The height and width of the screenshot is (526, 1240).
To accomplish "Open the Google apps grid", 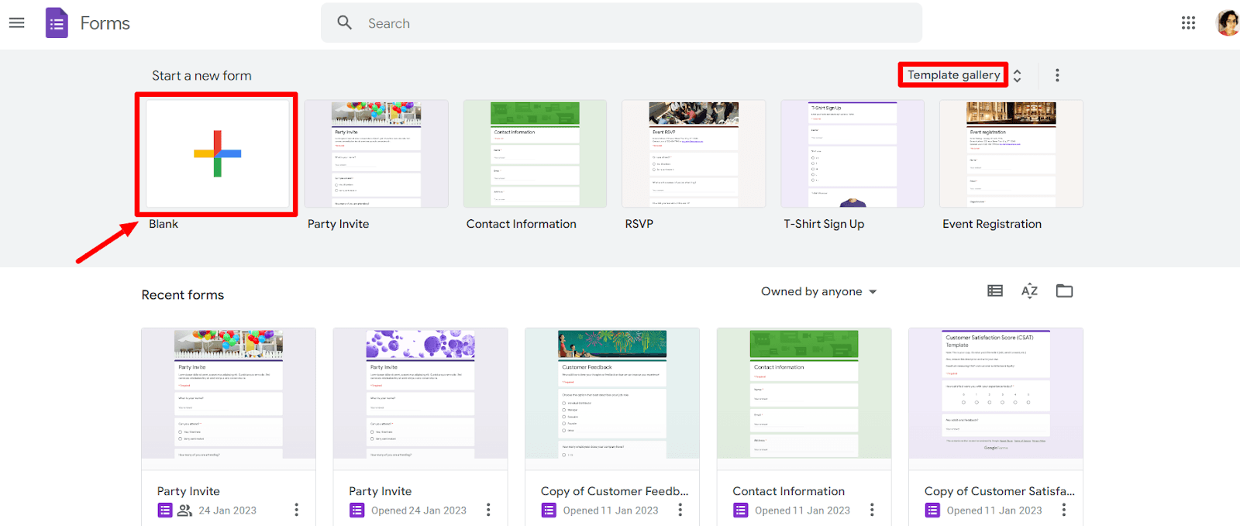I will [x=1188, y=23].
